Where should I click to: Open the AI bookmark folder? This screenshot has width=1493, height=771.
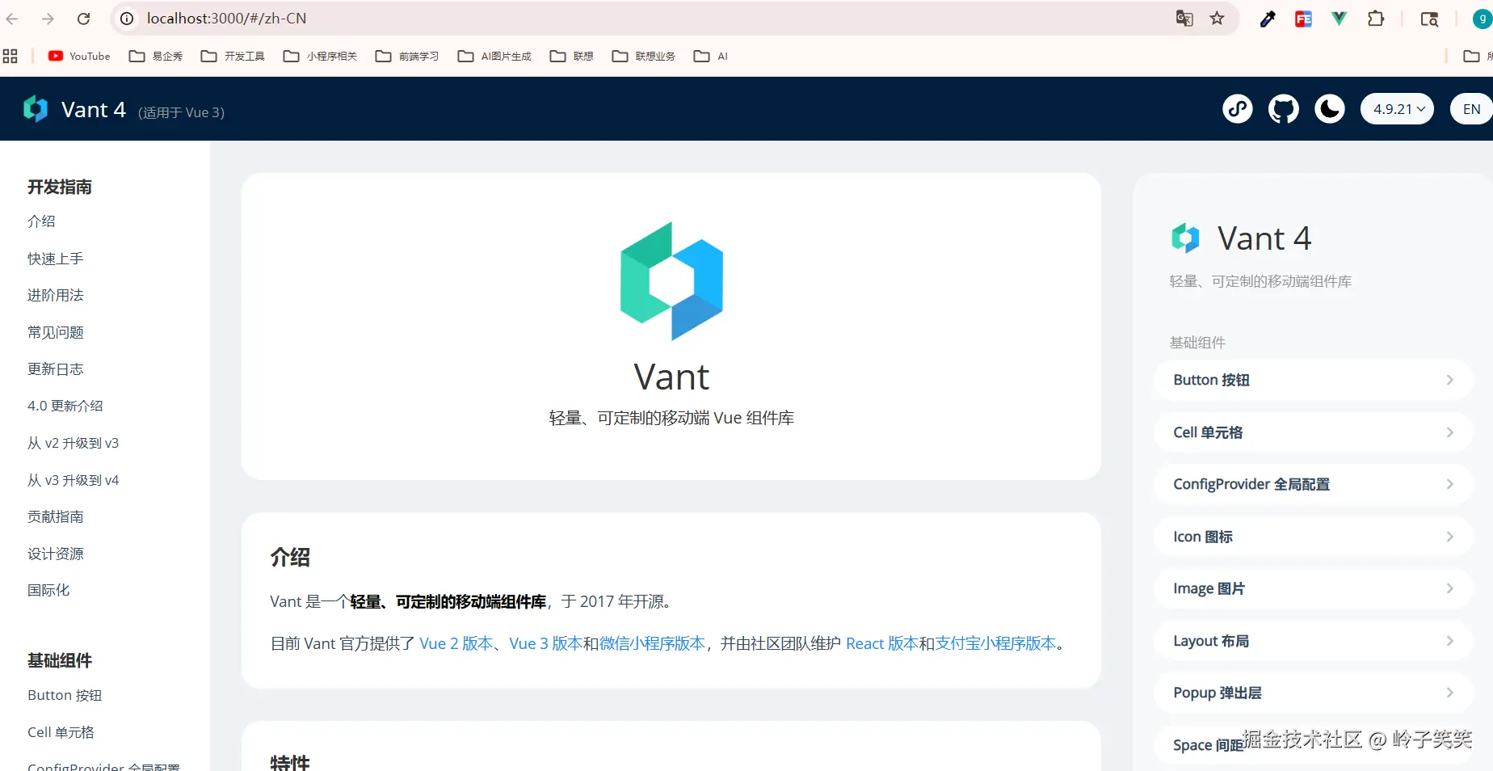[711, 56]
